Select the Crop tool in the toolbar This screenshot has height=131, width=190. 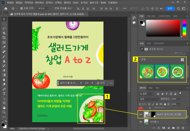tap(4, 37)
